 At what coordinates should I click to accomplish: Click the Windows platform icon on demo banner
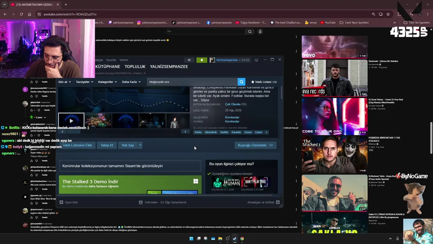[x=196, y=181]
